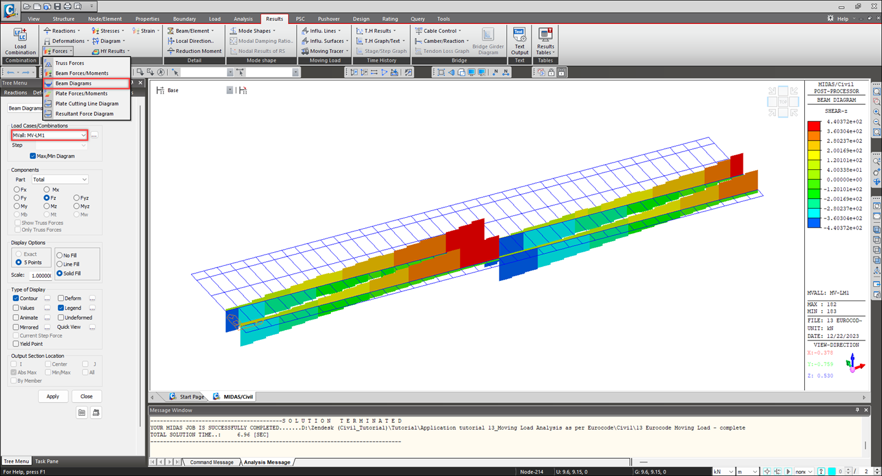This screenshot has width=882, height=476.
Task: Click the play-arrow icon in selection toolbar
Action: [x=384, y=72]
